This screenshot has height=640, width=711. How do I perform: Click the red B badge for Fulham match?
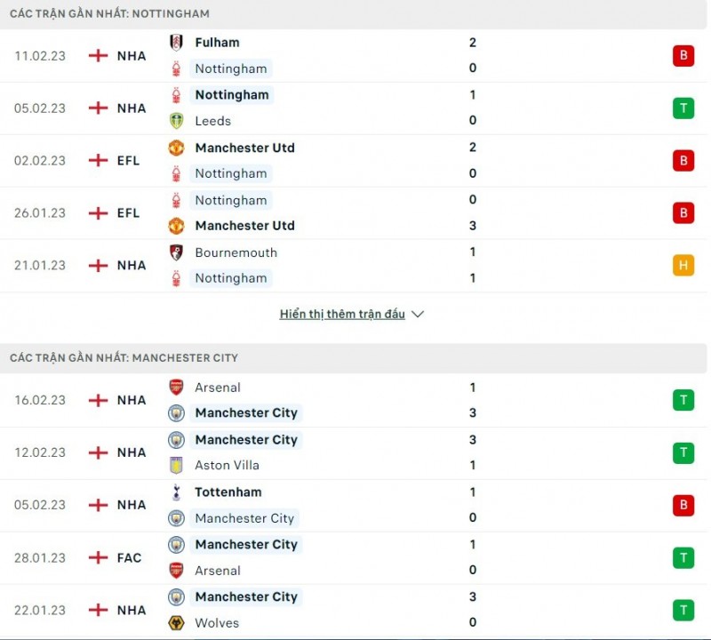tap(683, 56)
